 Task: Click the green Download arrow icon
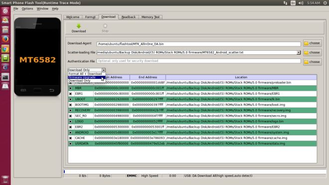click(x=79, y=26)
